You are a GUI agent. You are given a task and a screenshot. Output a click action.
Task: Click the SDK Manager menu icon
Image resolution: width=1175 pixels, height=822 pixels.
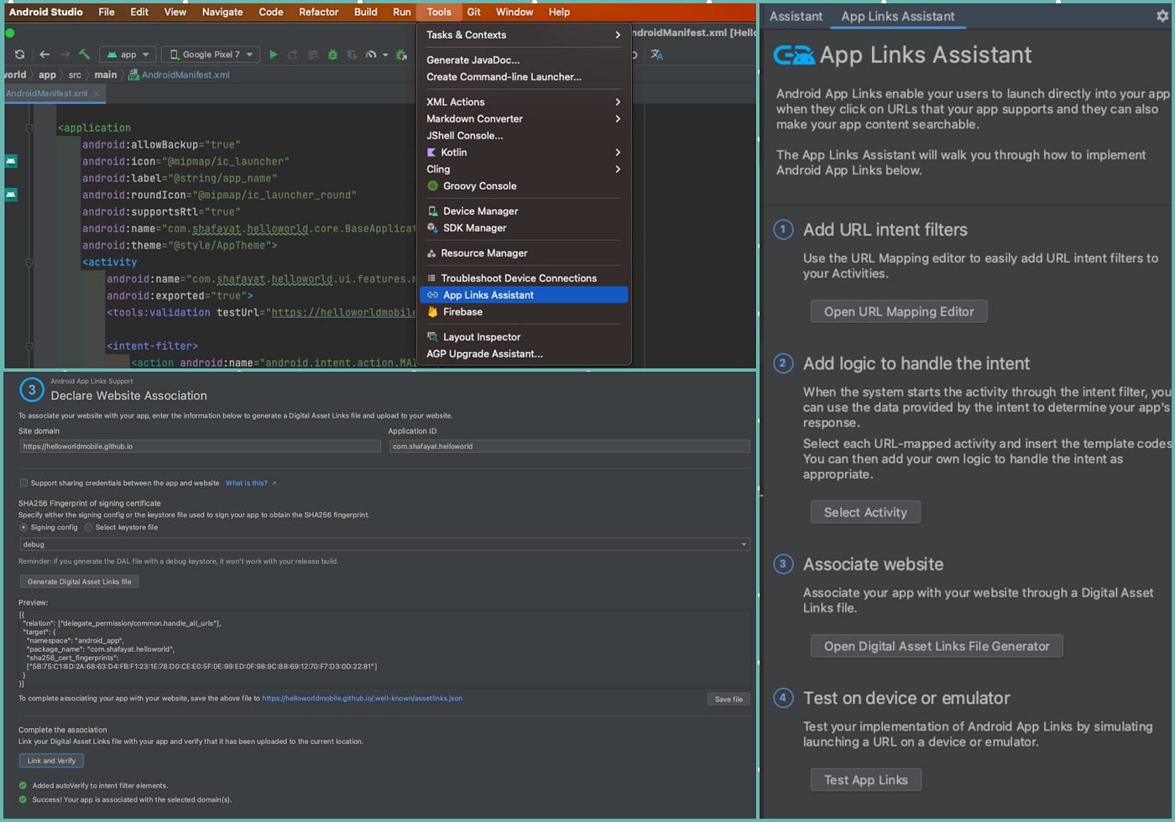(432, 228)
